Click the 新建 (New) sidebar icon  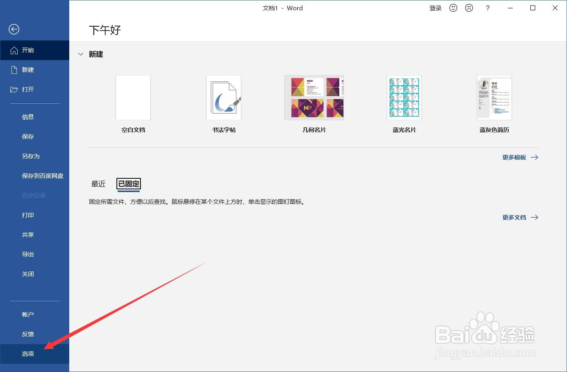pos(28,70)
